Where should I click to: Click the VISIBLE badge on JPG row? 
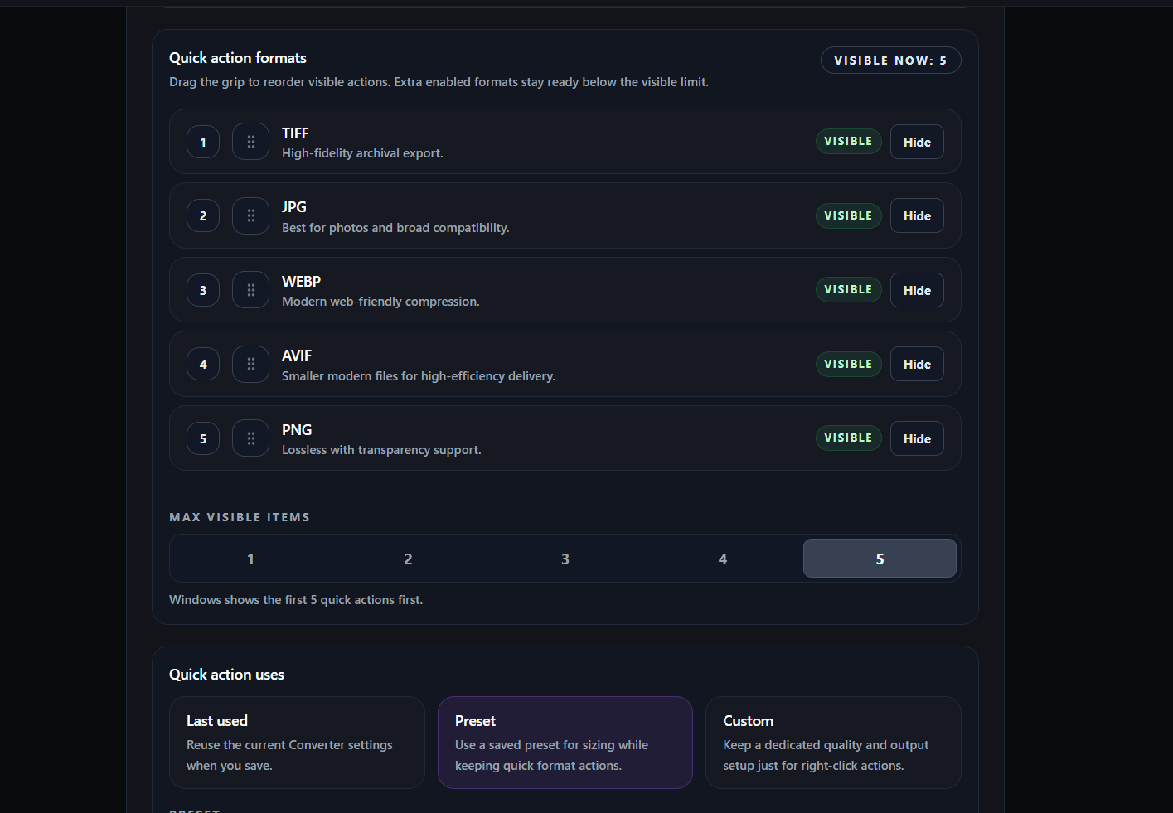pos(848,215)
